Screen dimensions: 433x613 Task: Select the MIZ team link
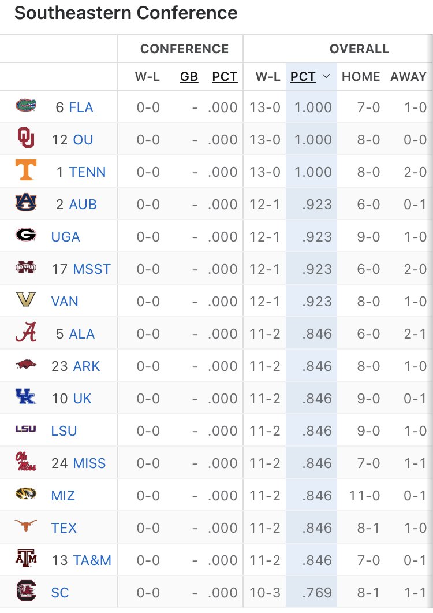pos(63,496)
